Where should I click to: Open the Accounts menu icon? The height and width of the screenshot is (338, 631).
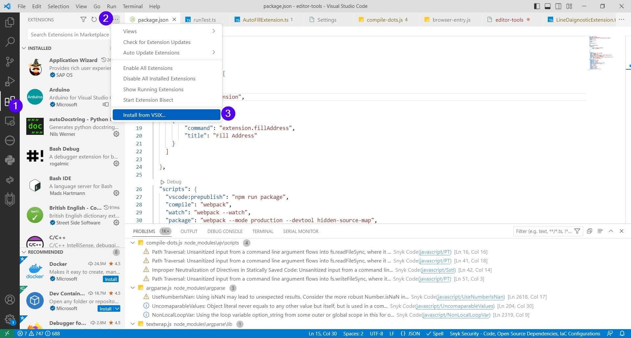click(x=10, y=300)
